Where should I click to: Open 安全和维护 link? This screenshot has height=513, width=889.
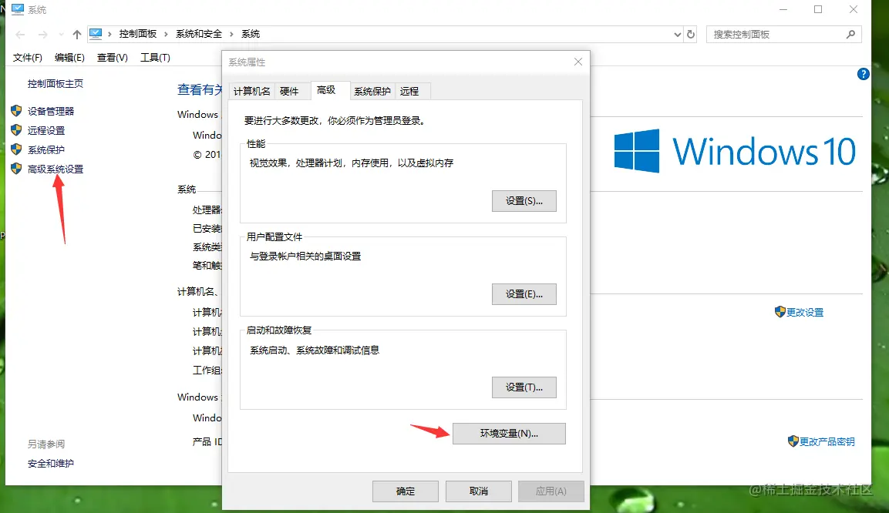point(50,463)
